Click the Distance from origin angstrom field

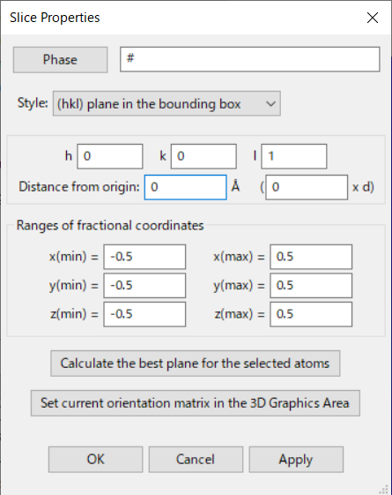coord(185,187)
